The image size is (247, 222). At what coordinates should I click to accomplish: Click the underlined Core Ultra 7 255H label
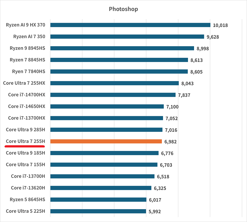[x=26, y=141]
